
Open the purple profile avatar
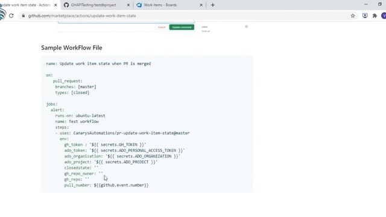point(384,16)
